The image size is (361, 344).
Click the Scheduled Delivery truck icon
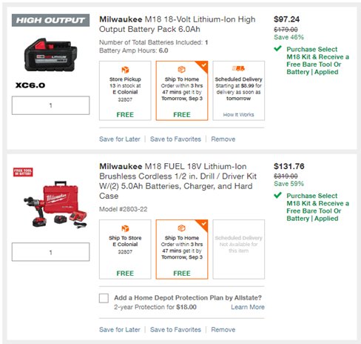(238, 68)
